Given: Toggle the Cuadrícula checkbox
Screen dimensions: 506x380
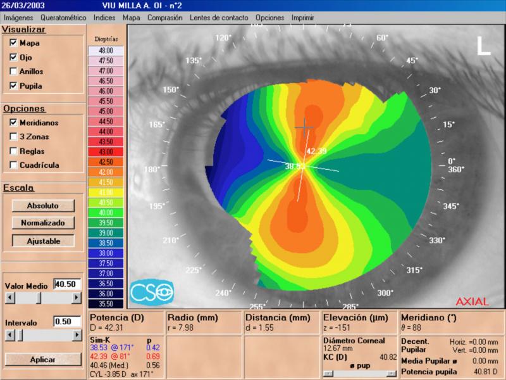Looking at the screenshot, I should (x=14, y=165).
